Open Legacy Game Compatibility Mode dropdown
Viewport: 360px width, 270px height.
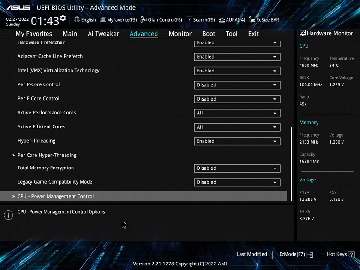(237, 182)
